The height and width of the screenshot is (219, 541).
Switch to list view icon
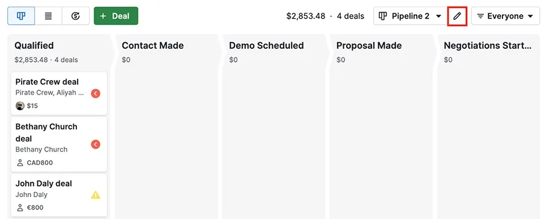tap(48, 16)
